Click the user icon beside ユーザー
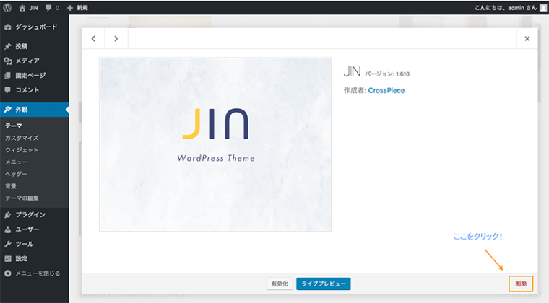 [x=8, y=229]
